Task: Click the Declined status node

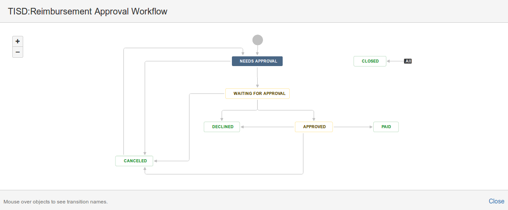Action: [222, 127]
